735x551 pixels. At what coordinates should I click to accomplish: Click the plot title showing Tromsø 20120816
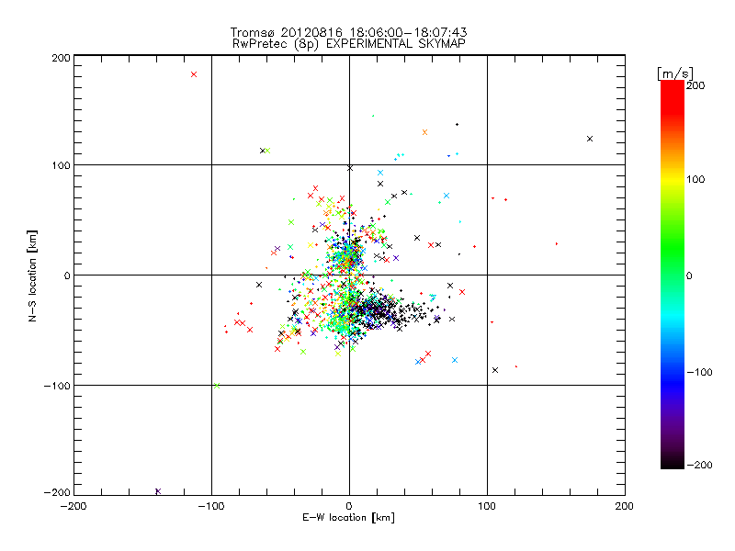pos(349,32)
